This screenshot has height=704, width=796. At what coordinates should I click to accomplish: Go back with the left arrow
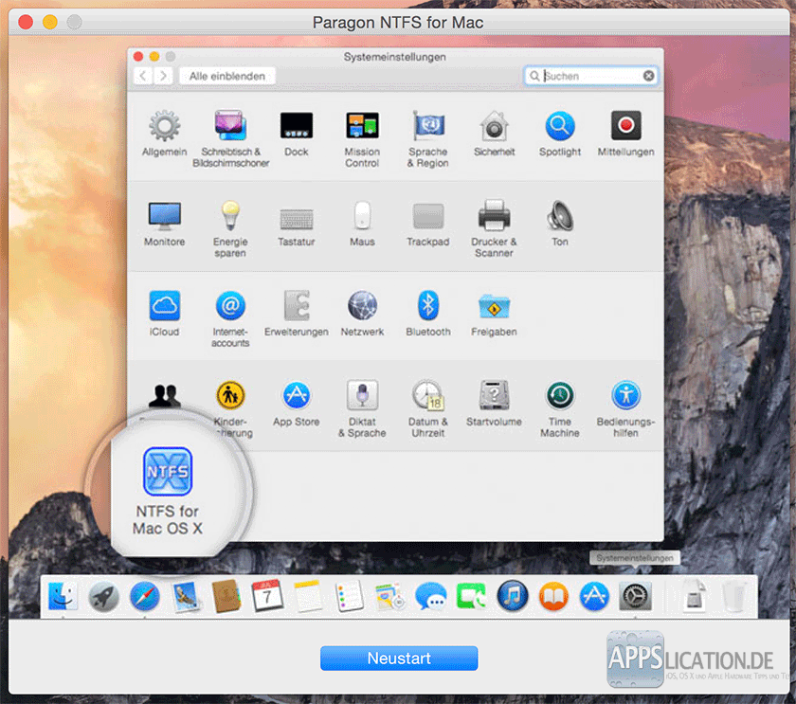pos(143,76)
